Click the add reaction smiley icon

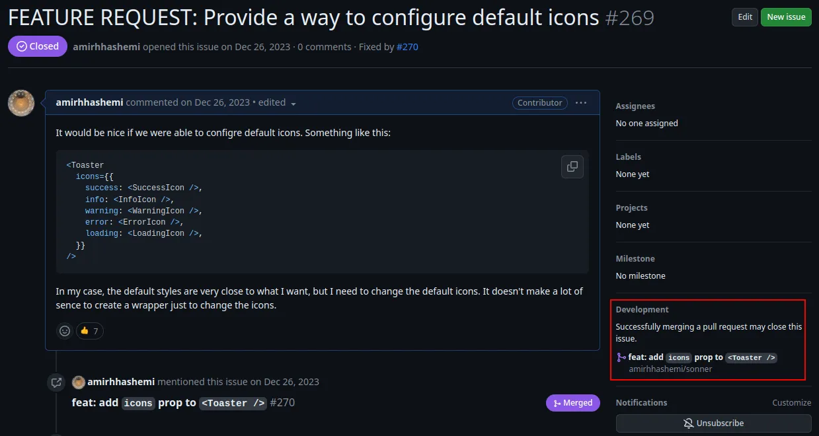pyautogui.click(x=65, y=331)
